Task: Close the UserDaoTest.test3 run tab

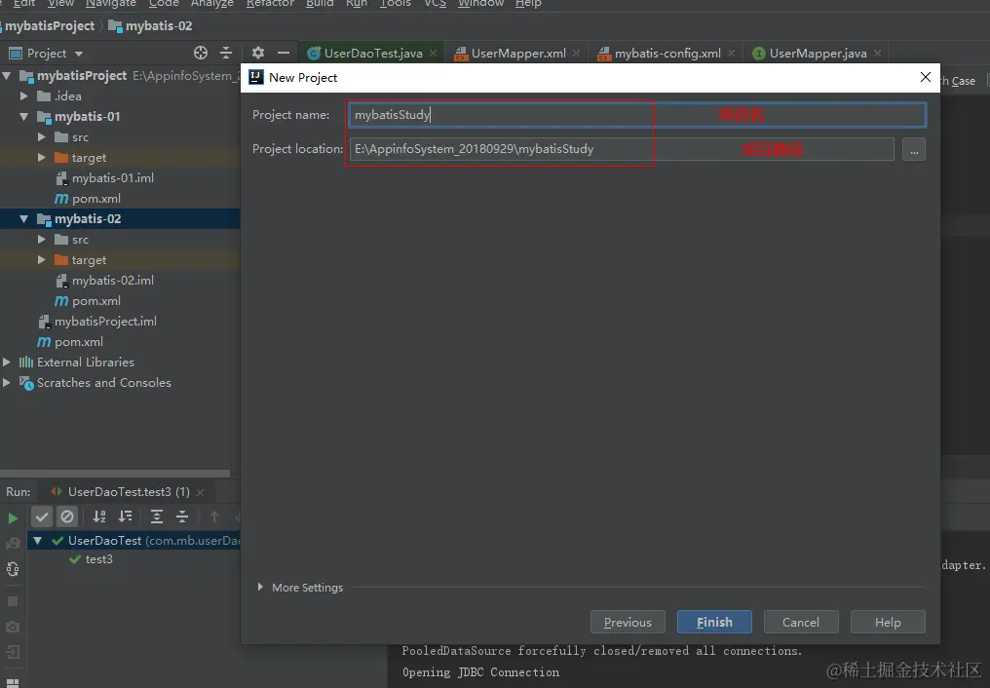Action: [200, 492]
